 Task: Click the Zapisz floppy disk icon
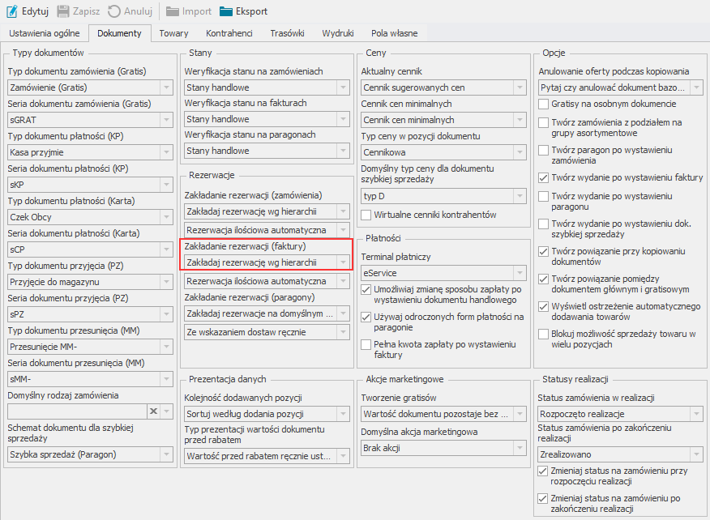62,11
